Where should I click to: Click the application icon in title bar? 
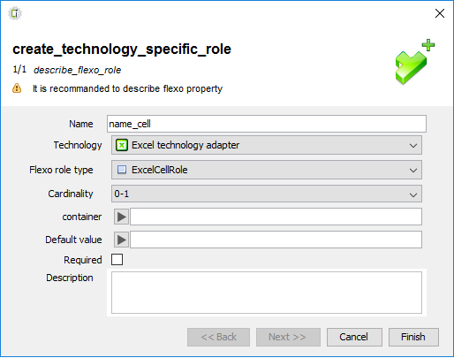(15, 13)
